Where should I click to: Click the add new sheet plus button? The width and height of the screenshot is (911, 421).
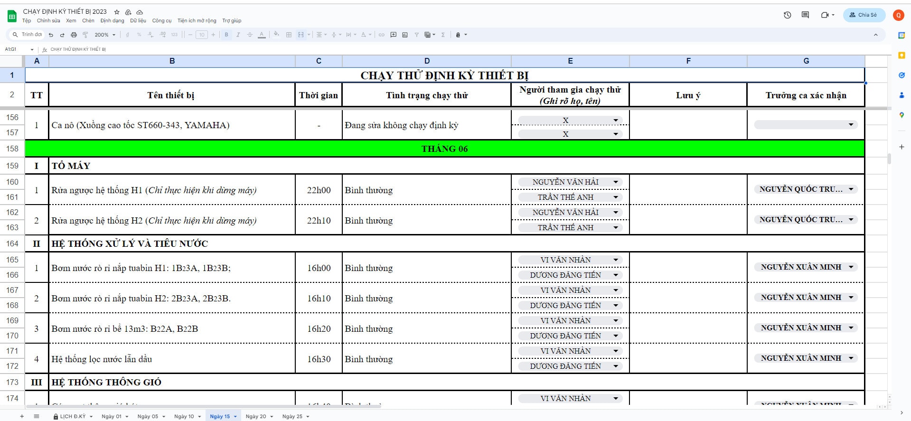tap(22, 416)
